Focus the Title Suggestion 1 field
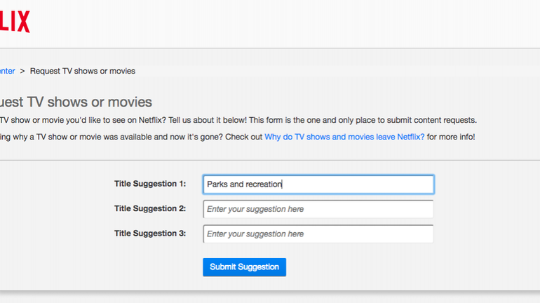 [318, 184]
